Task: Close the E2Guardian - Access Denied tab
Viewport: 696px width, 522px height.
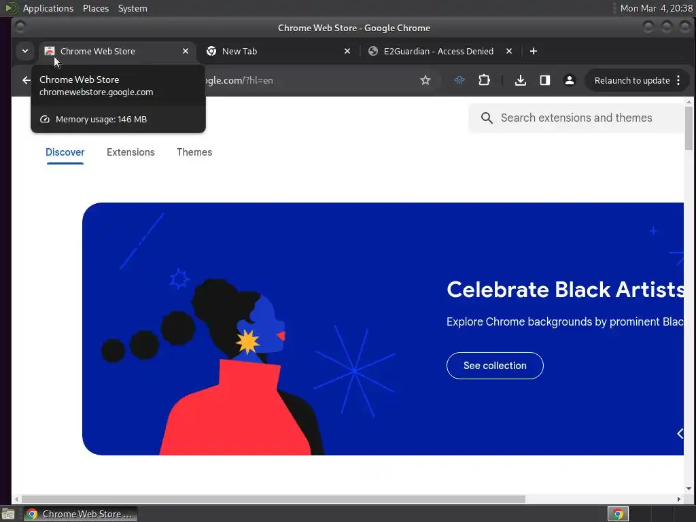Action: pos(509,51)
